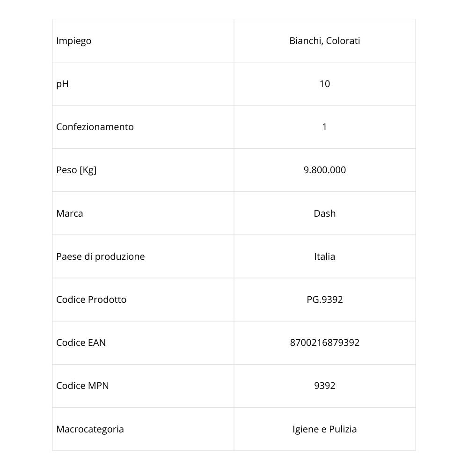Image resolution: width=468 pixels, height=468 pixels.
Task: Select the weight value 9.800.000
Action: 325,170
